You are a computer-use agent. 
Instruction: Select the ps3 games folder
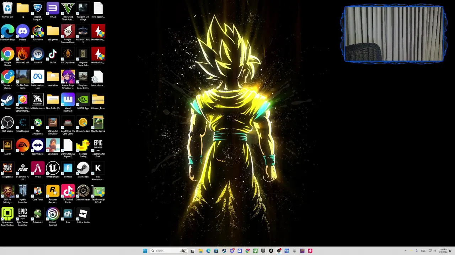coord(53,33)
